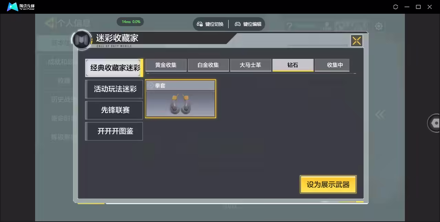
Task: Open the 先锋联赛 category
Action: click(x=114, y=110)
